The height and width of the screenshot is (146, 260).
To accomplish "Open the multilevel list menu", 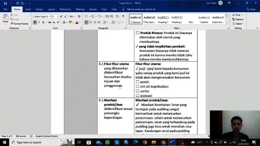I will tap(100, 16).
